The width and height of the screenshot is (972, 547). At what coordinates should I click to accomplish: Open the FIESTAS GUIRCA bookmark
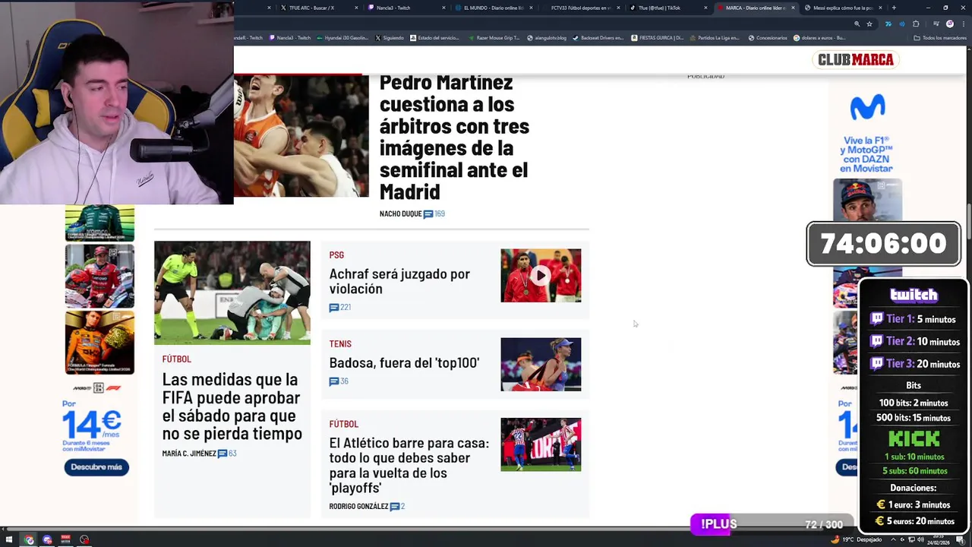(658, 38)
